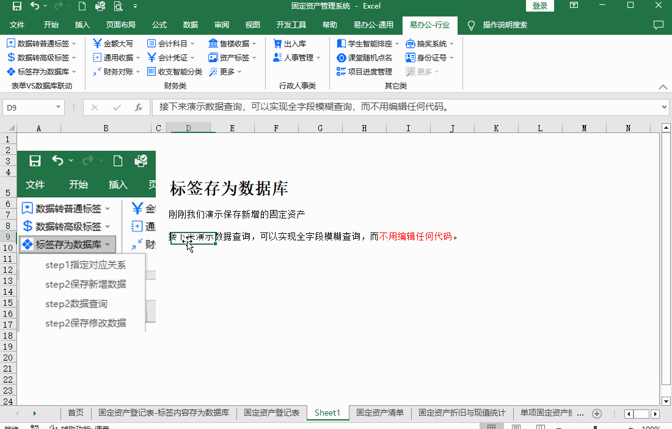This screenshot has height=429, width=672.
Task: Click 课堂随机点名 icon
Action: pyautogui.click(x=341, y=57)
